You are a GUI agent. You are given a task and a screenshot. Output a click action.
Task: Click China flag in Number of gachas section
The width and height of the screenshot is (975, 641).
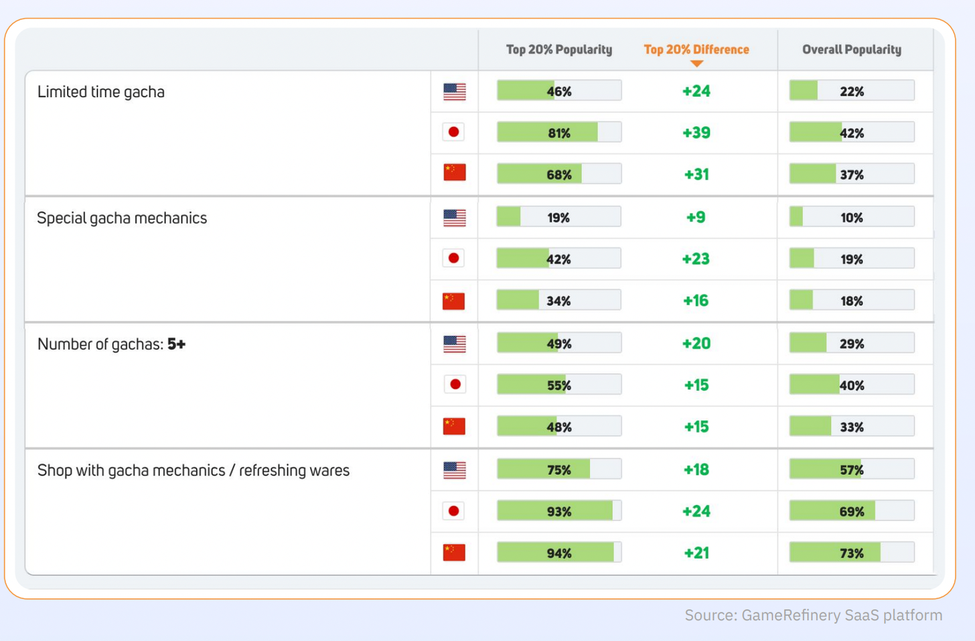454,426
